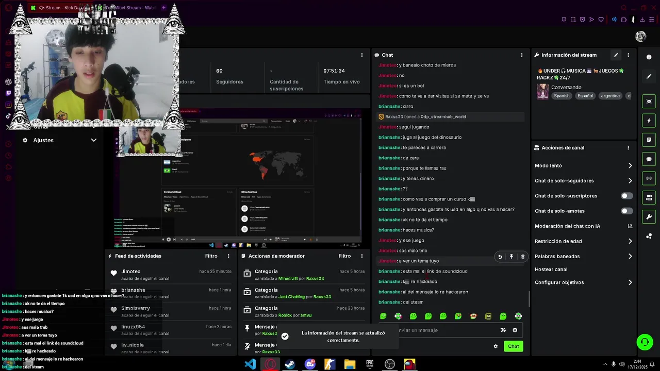Open the browser extensions cube icon
Image resolution: width=660 pixels, height=371 pixels.
(623, 20)
